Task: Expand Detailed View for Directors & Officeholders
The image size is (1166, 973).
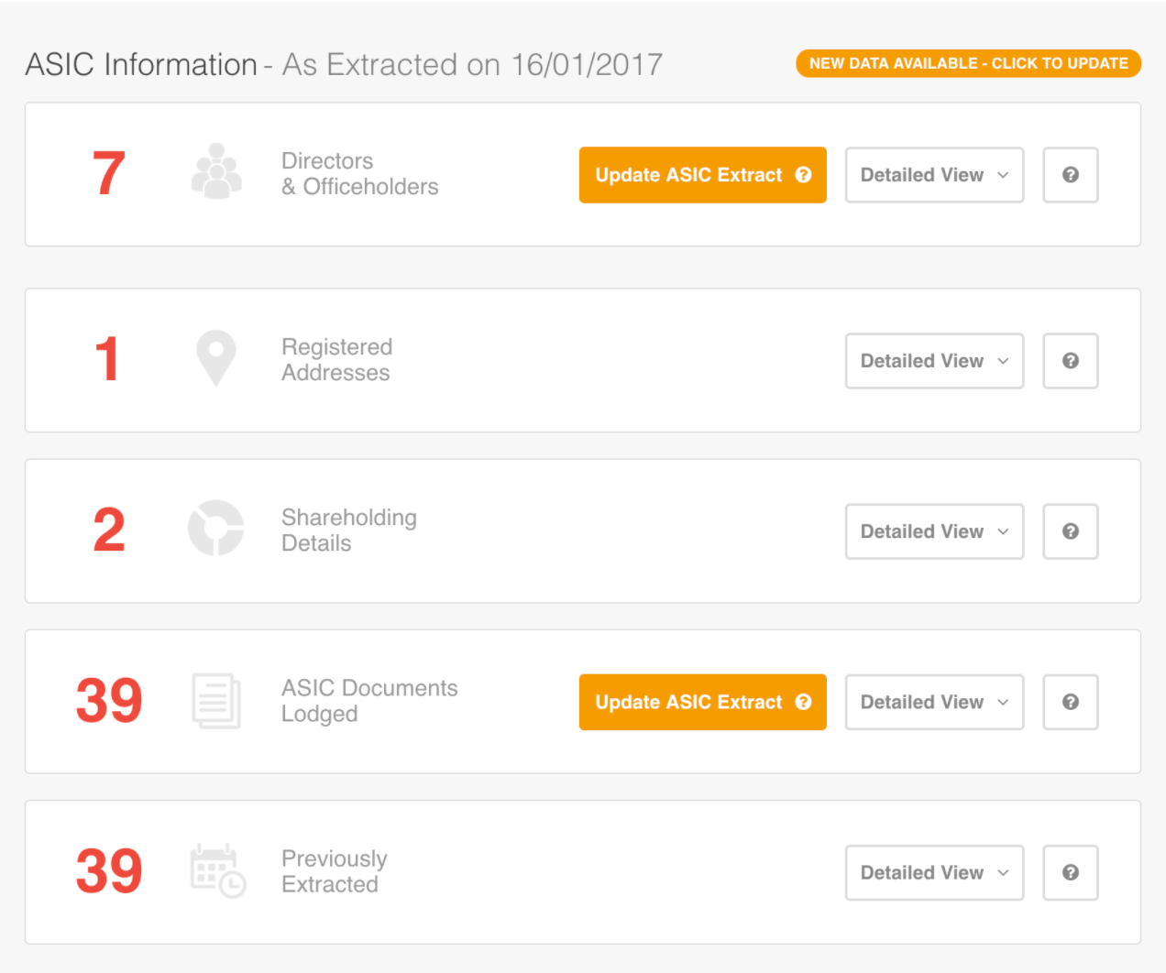Action: click(x=934, y=175)
